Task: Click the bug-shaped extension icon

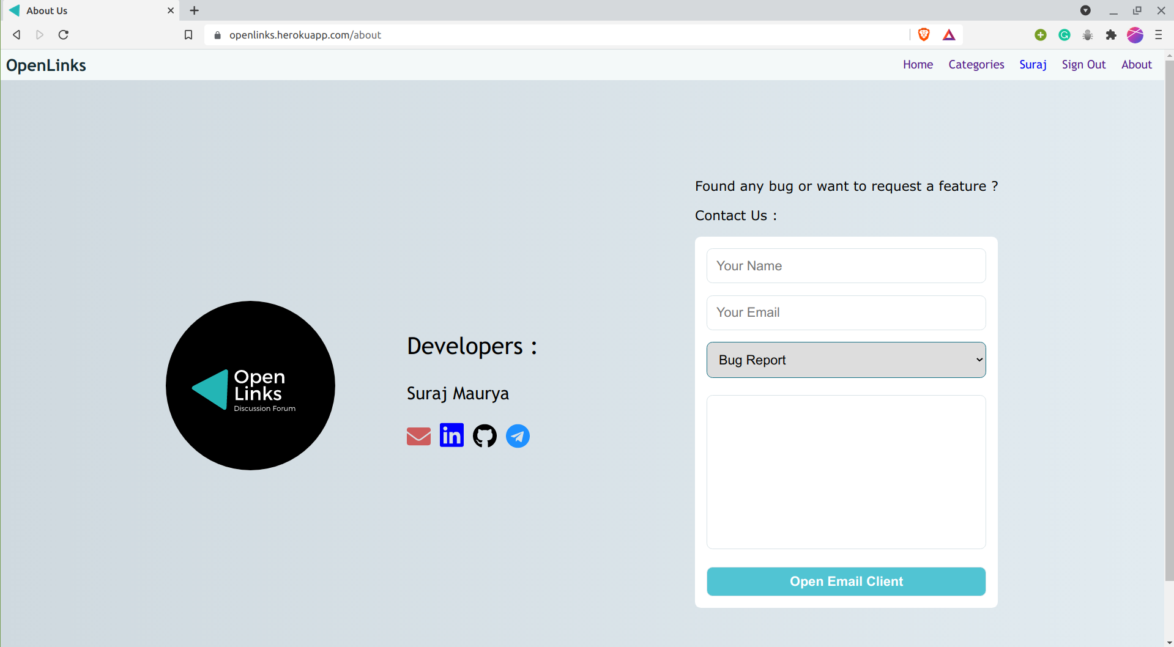Action: [x=1088, y=35]
